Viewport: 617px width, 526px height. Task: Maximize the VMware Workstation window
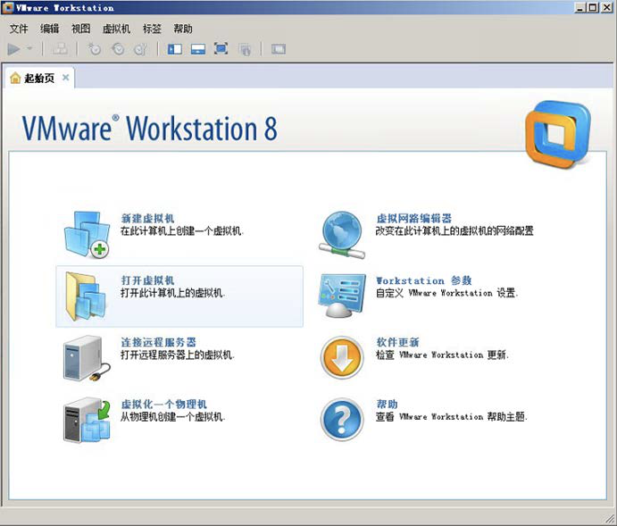click(593, 7)
